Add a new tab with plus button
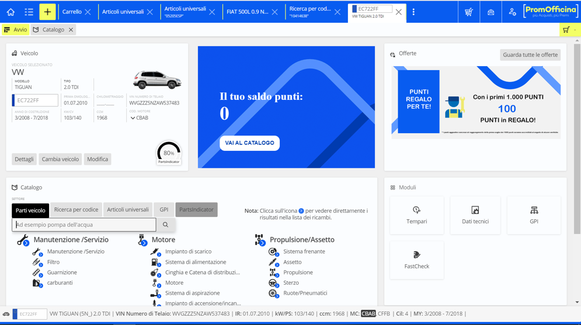Image resolution: width=581 pixels, height=325 pixels. (47, 12)
